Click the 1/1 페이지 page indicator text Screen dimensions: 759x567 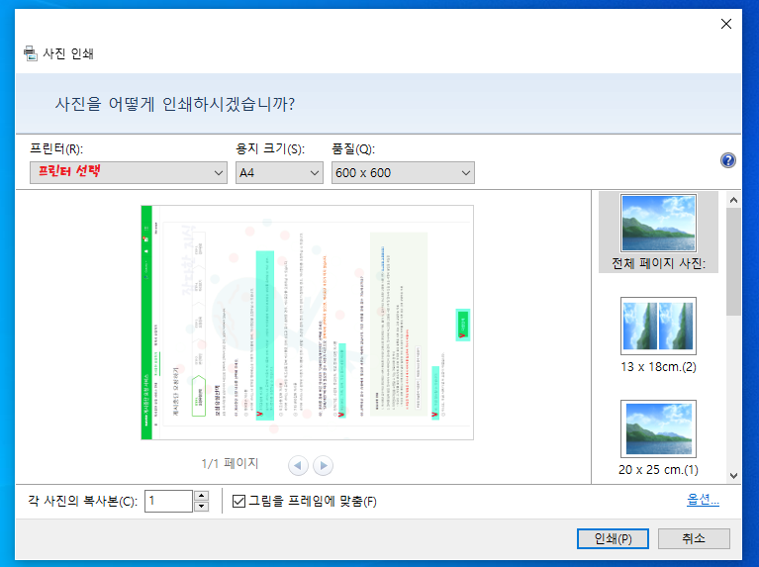point(230,463)
